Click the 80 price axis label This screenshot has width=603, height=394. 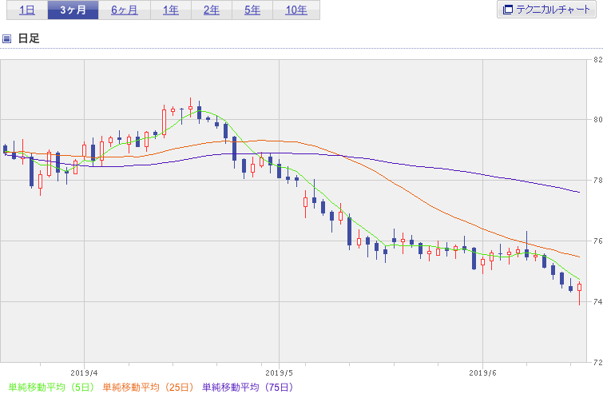(597, 120)
